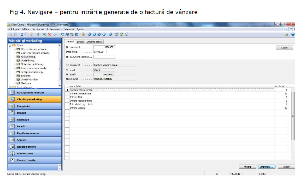Screen dimensions: 301x183
Task: Click the blue round up-arrow icon
Action: coord(110,34)
